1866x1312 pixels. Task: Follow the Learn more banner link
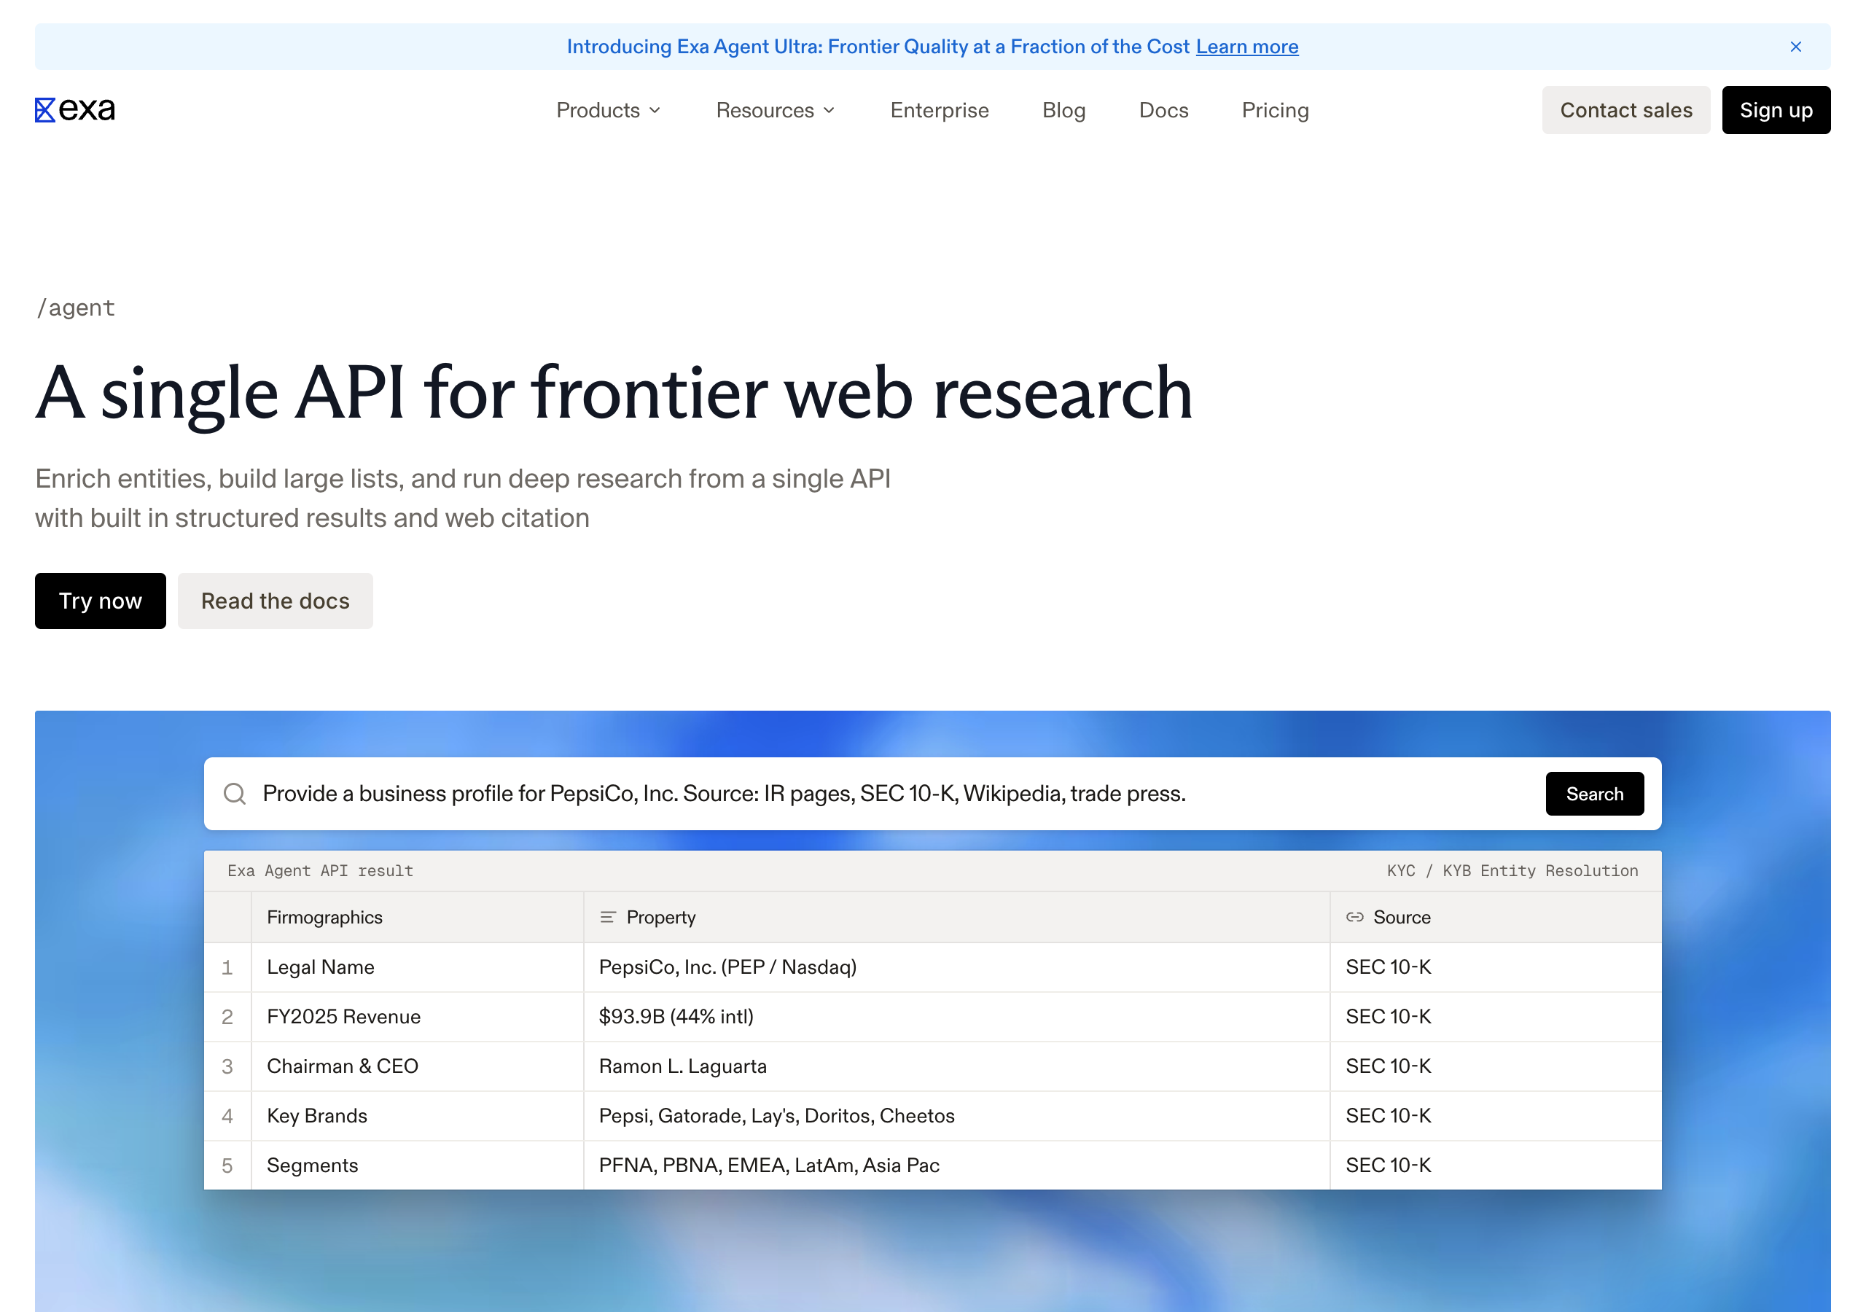(1246, 47)
